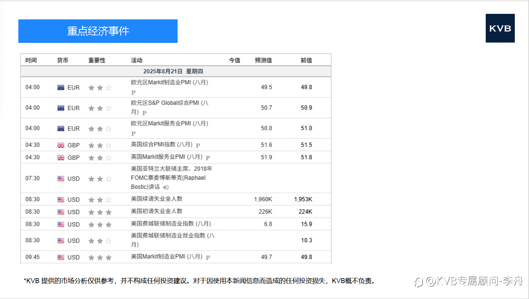Click previous value 15.9

pyautogui.click(x=306, y=224)
